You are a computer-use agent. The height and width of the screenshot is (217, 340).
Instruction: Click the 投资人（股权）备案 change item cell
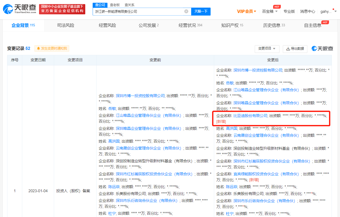(x=73, y=191)
